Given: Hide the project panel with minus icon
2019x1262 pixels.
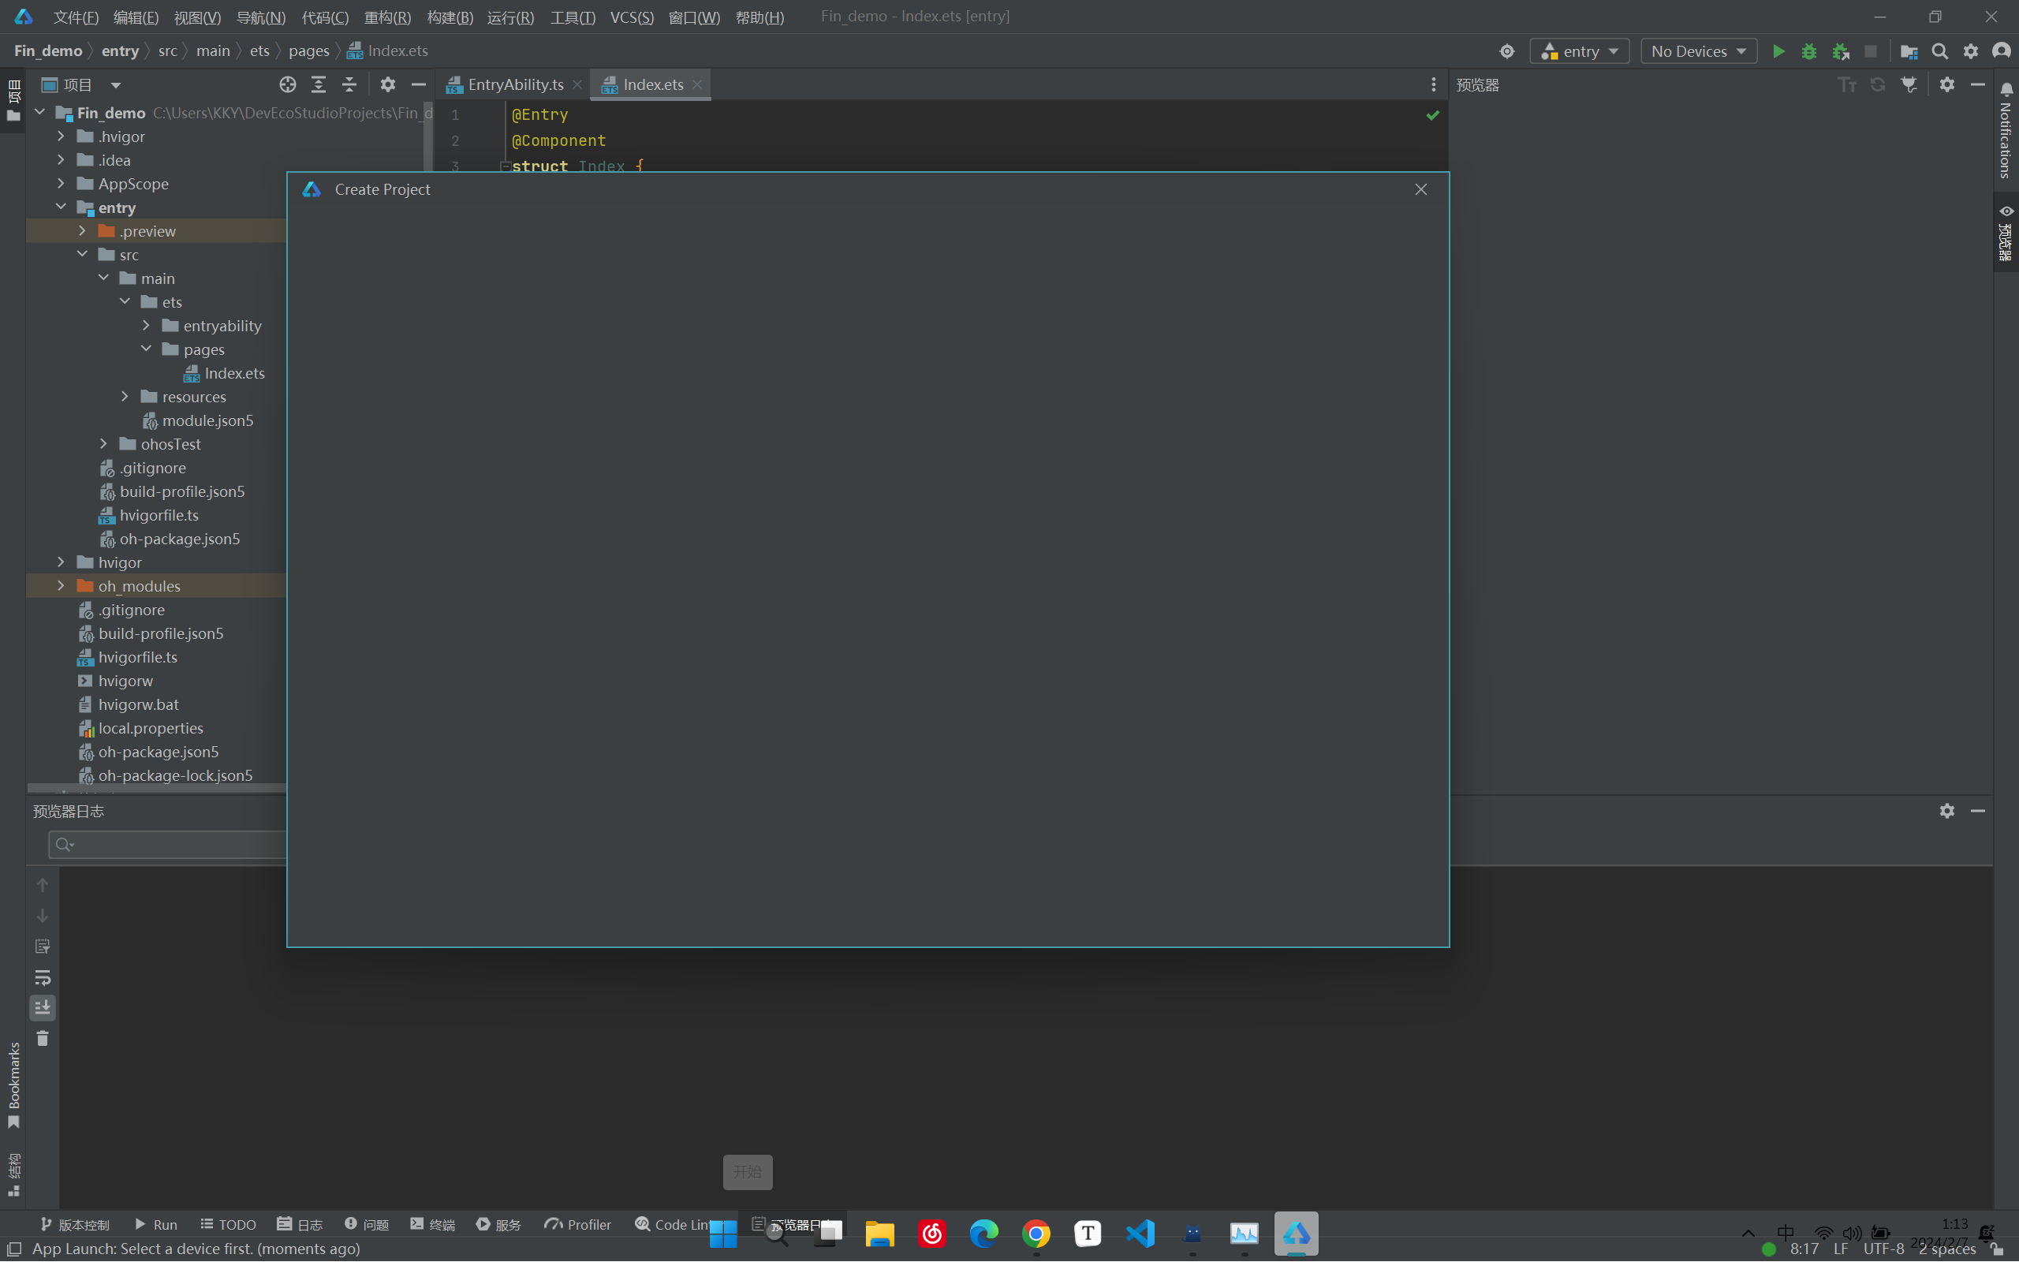Looking at the screenshot, I should 419,84.
